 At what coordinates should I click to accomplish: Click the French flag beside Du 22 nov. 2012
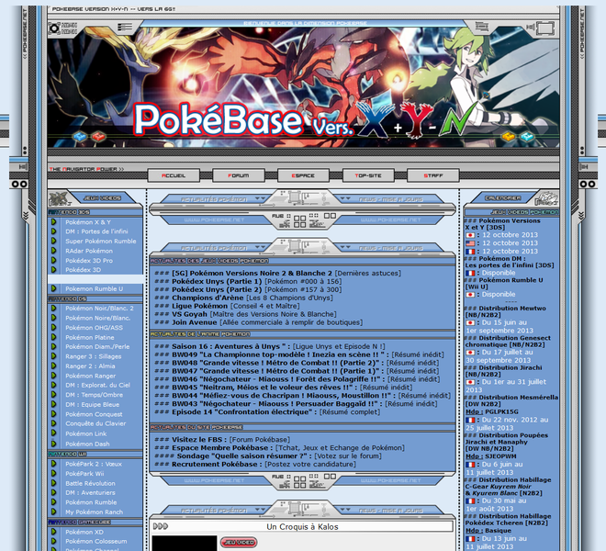click(x=470, y=420)
